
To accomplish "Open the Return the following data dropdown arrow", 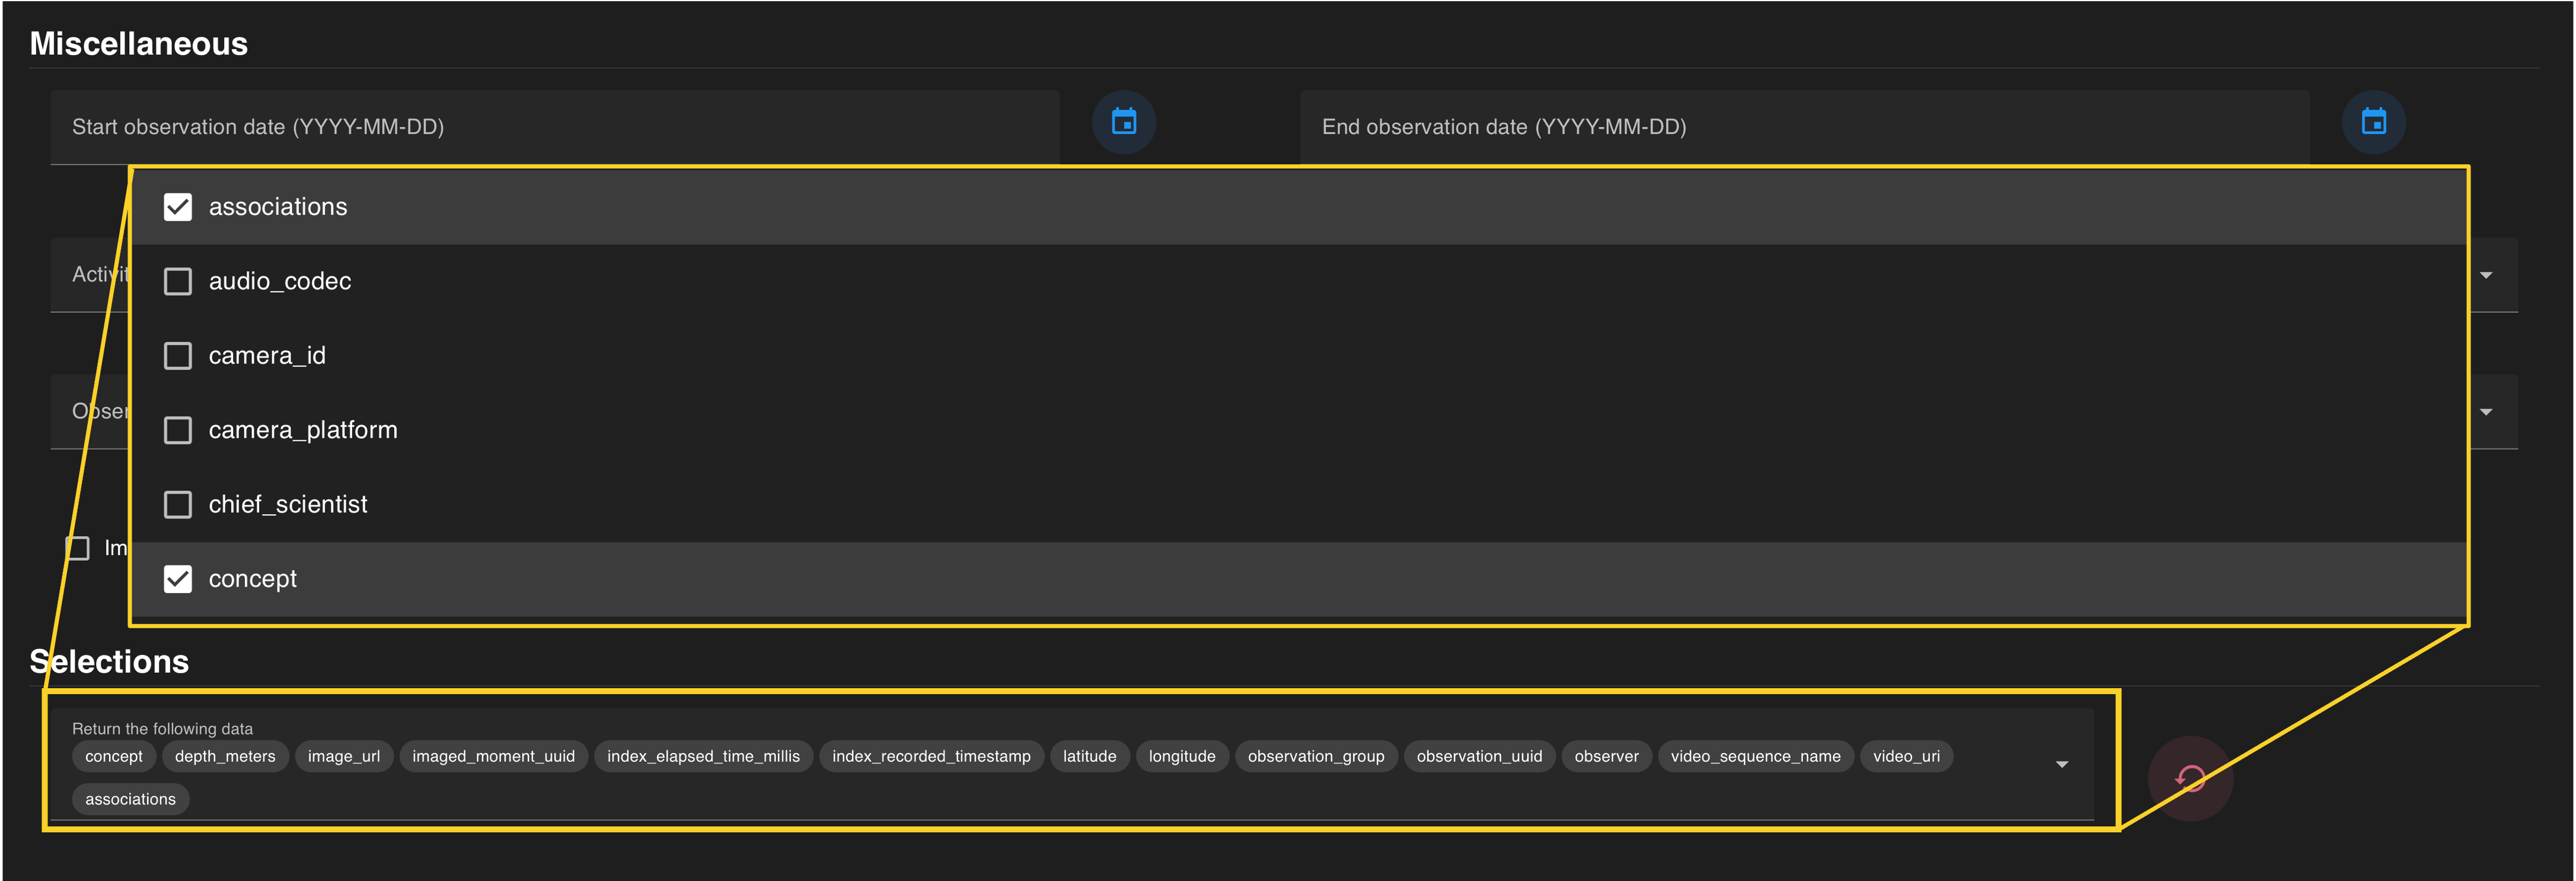I will click(x=2061, y=765).
